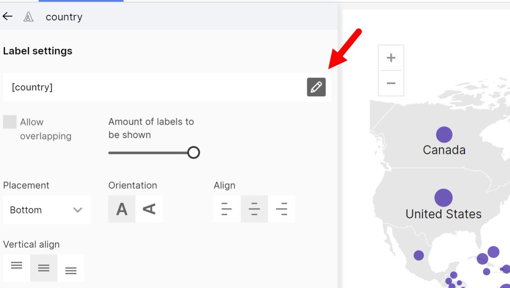Open the Placement dropdown showing Bottom
This screenshot has width=510, height=288.
click(x=47, y=210)
